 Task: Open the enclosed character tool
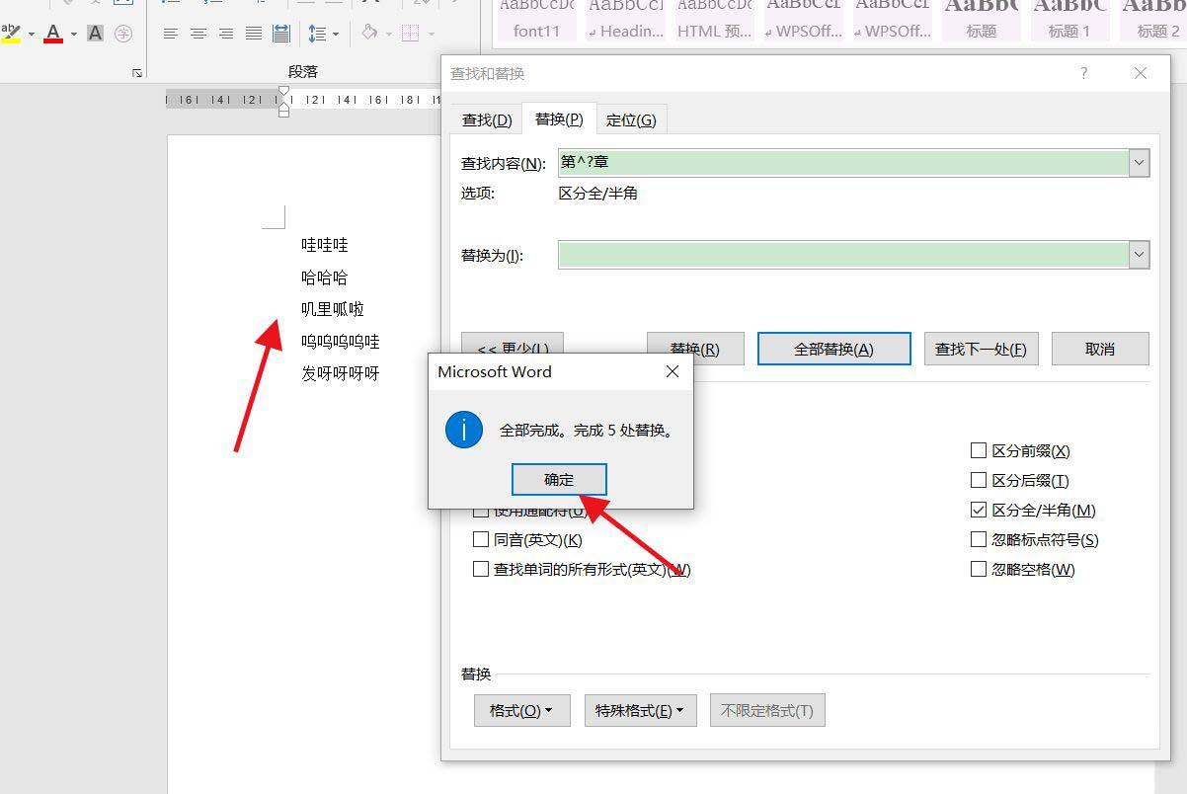coord(123,34)
